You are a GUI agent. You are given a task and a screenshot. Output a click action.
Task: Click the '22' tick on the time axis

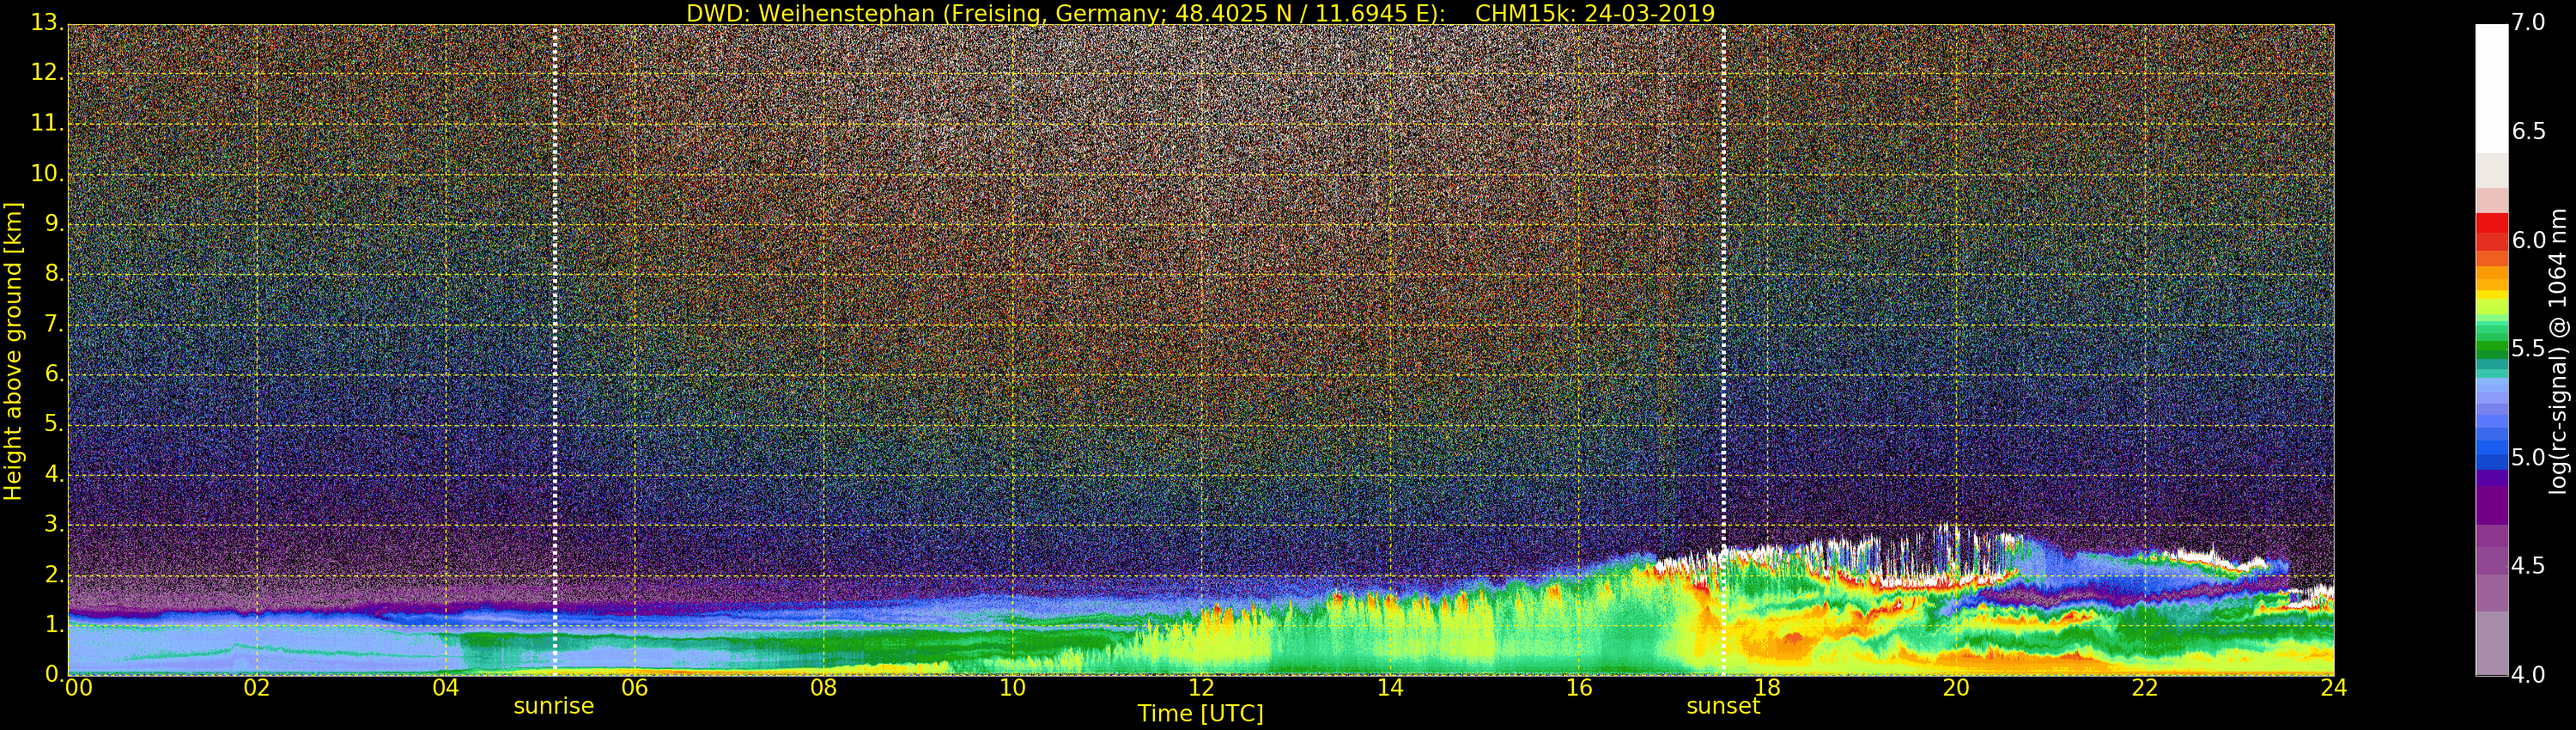pos(2145,687)
